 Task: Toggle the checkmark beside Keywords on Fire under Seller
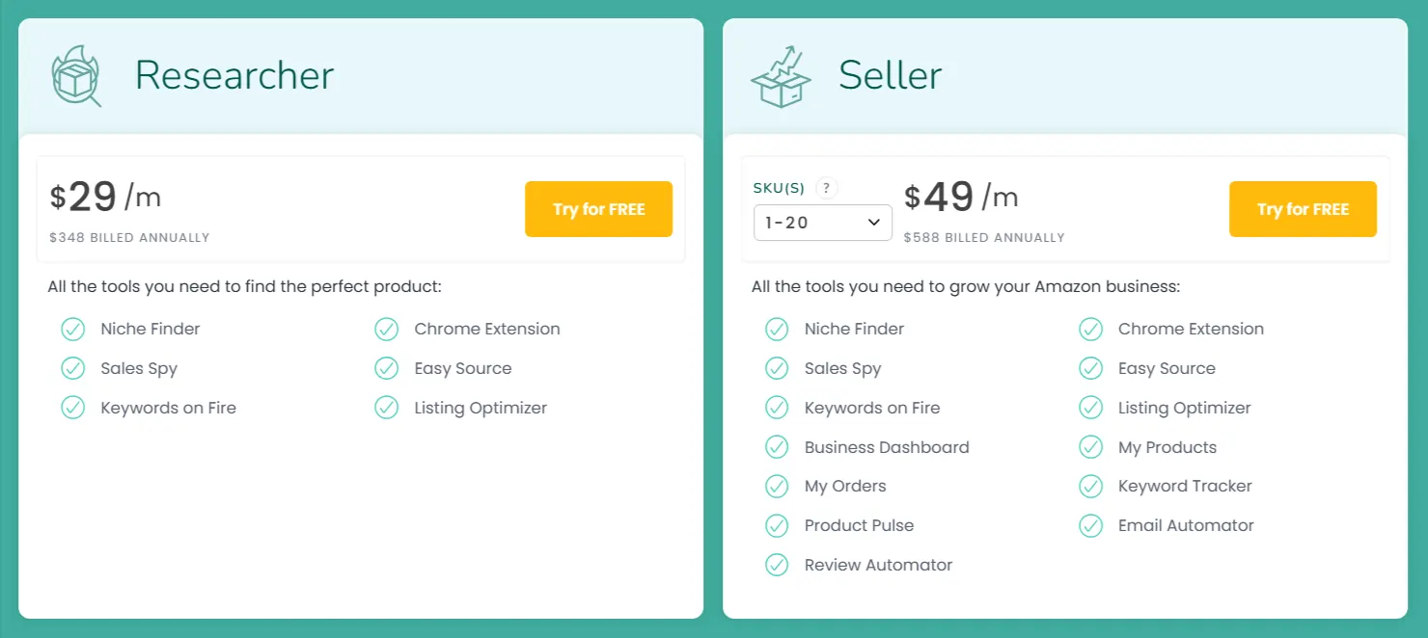click(x=778, y=408)
